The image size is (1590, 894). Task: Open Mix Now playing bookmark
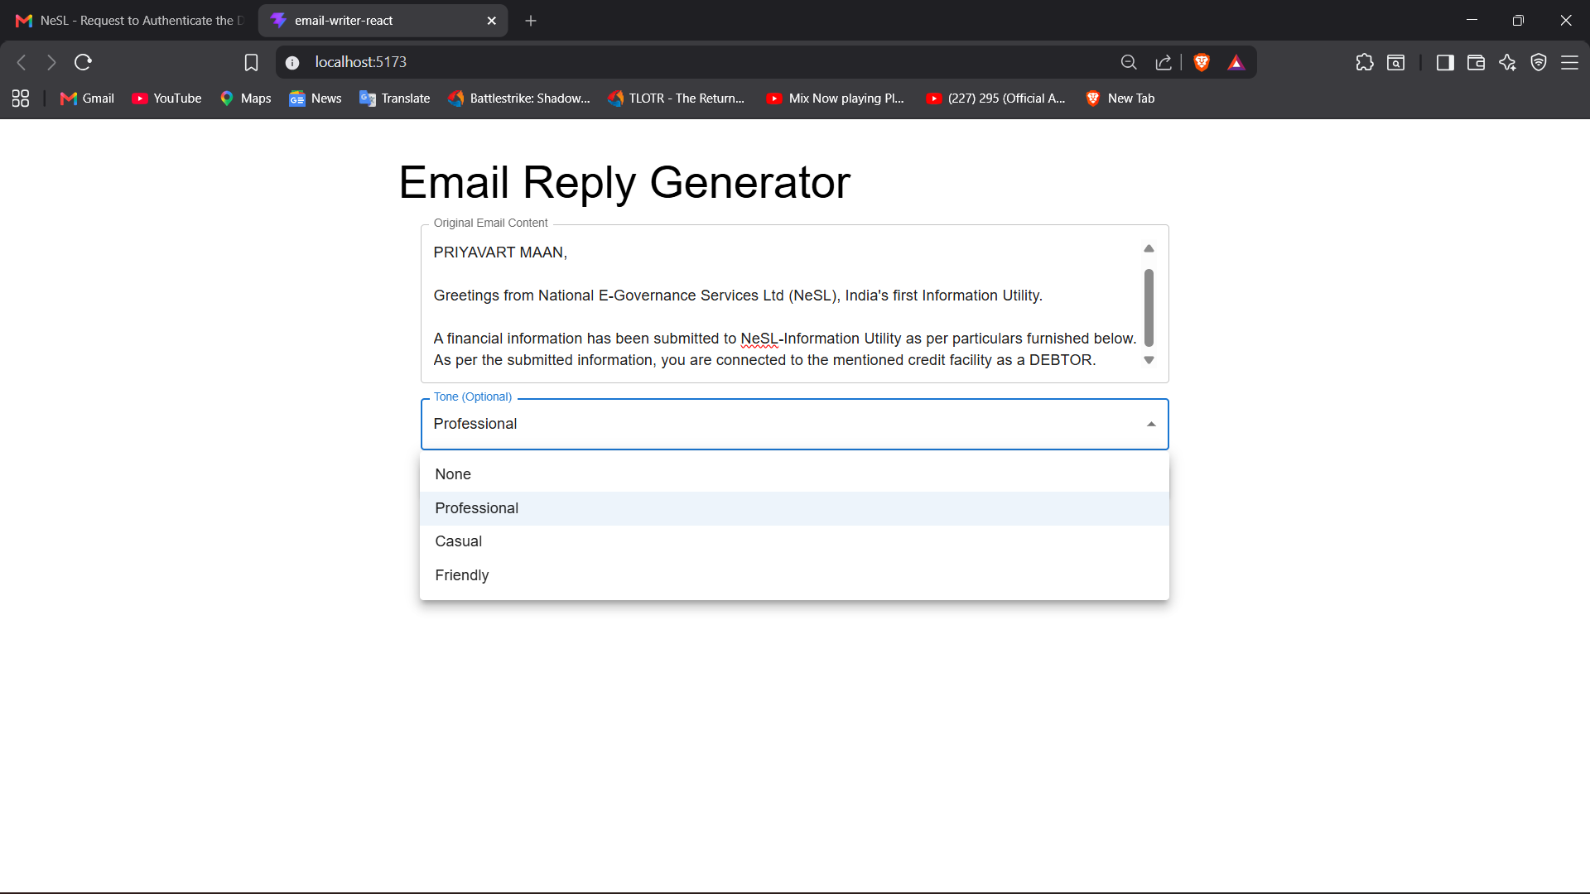(x=836, y=99)
